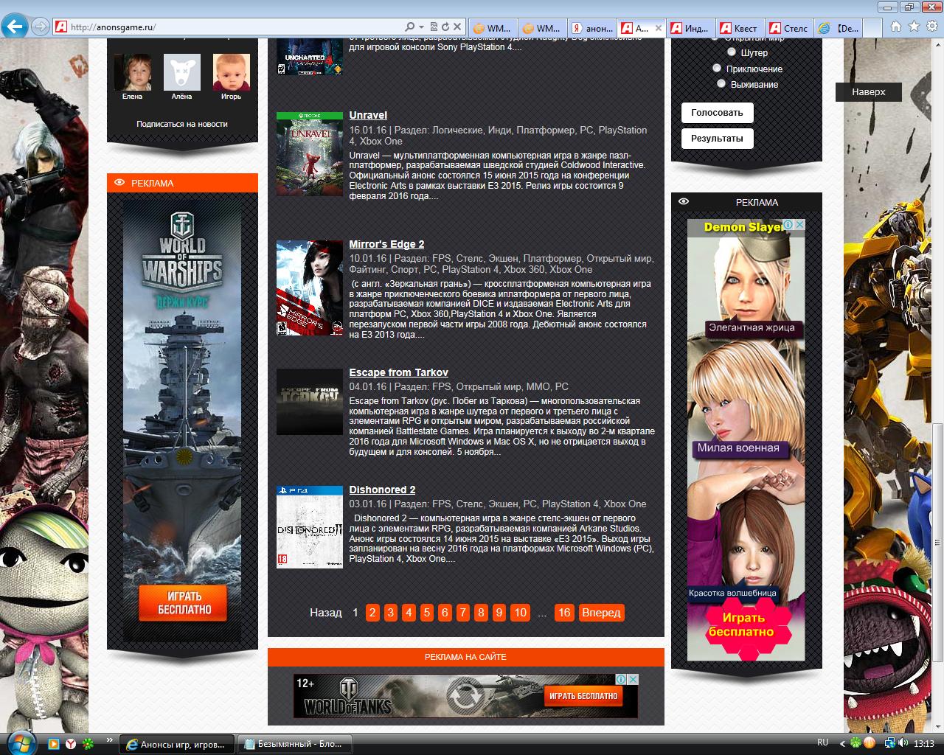944x755 pixels.
Task: Open Favorites star icon
Action: [912, 27]
